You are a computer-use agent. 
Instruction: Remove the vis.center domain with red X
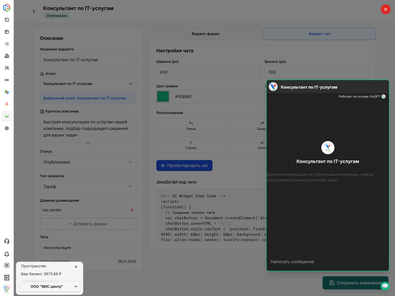132,210
